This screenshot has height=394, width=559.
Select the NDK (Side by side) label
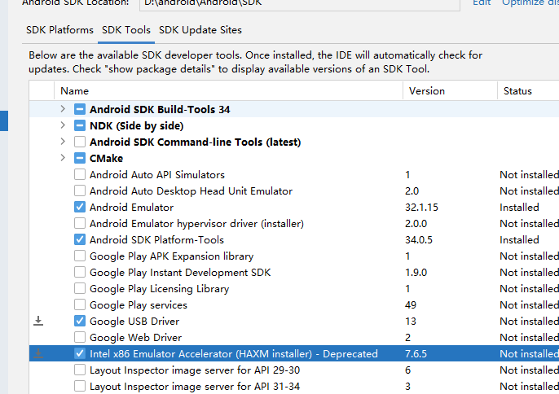coord(137,125)
